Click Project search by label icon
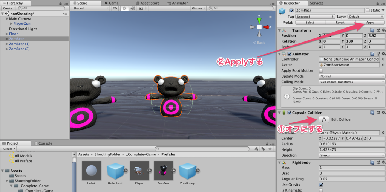 263,149
